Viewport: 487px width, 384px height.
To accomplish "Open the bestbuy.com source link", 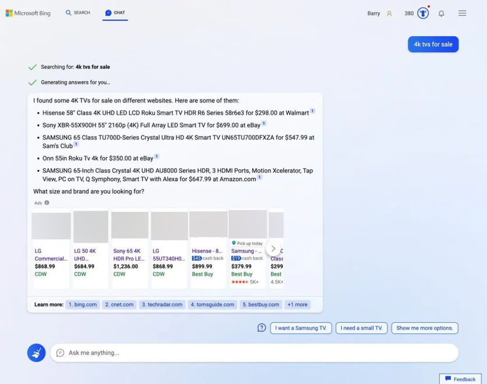I will click(x=261, y=304).
